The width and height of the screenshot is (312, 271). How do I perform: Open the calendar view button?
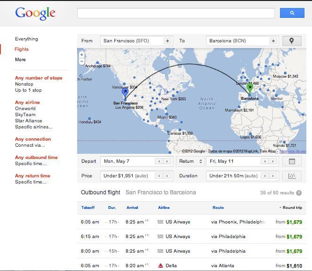pyautogui.click(x=292, y=161)
